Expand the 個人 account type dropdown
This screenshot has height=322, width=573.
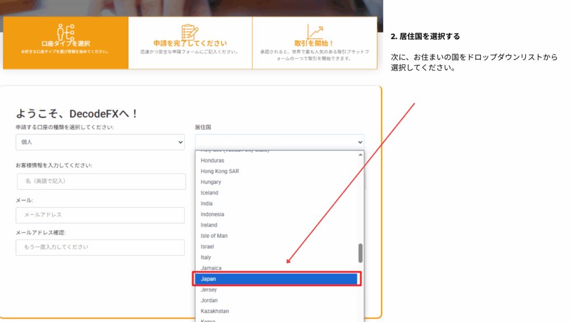pos(100,142)
